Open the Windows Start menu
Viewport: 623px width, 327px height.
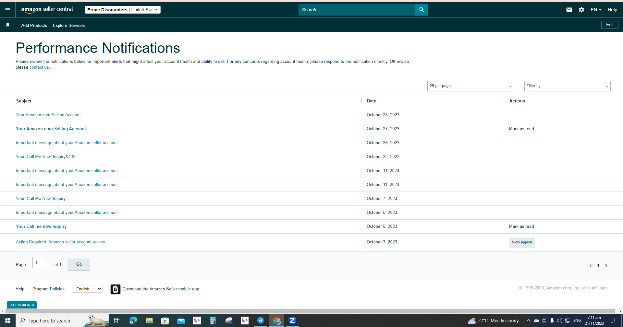8,321
